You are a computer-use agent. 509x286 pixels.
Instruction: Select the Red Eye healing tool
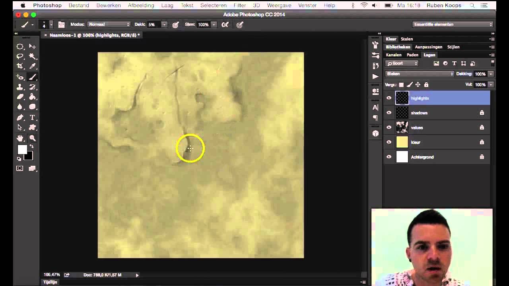click(20, 77)
